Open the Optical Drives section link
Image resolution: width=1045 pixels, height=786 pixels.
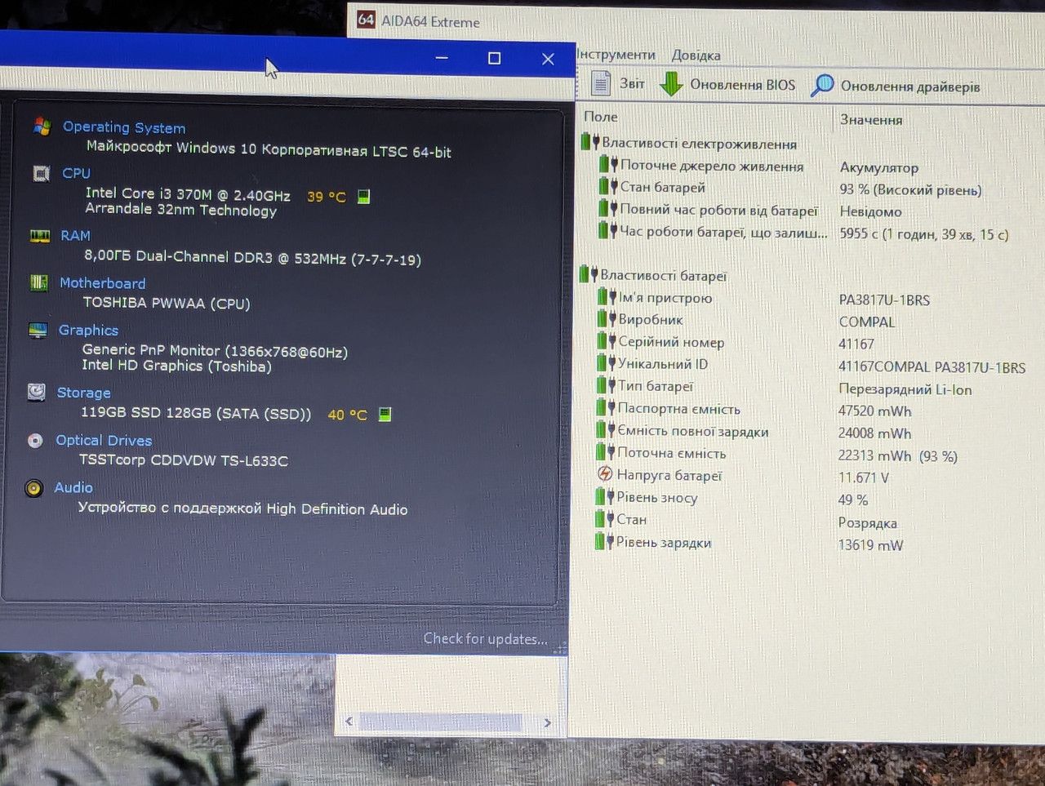pos(104,441)
